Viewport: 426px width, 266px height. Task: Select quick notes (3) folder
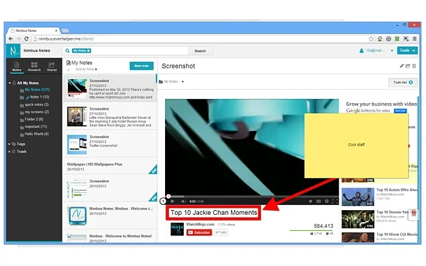[x=37, y=104]
